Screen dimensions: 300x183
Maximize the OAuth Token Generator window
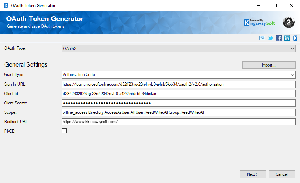pos(275,5)
